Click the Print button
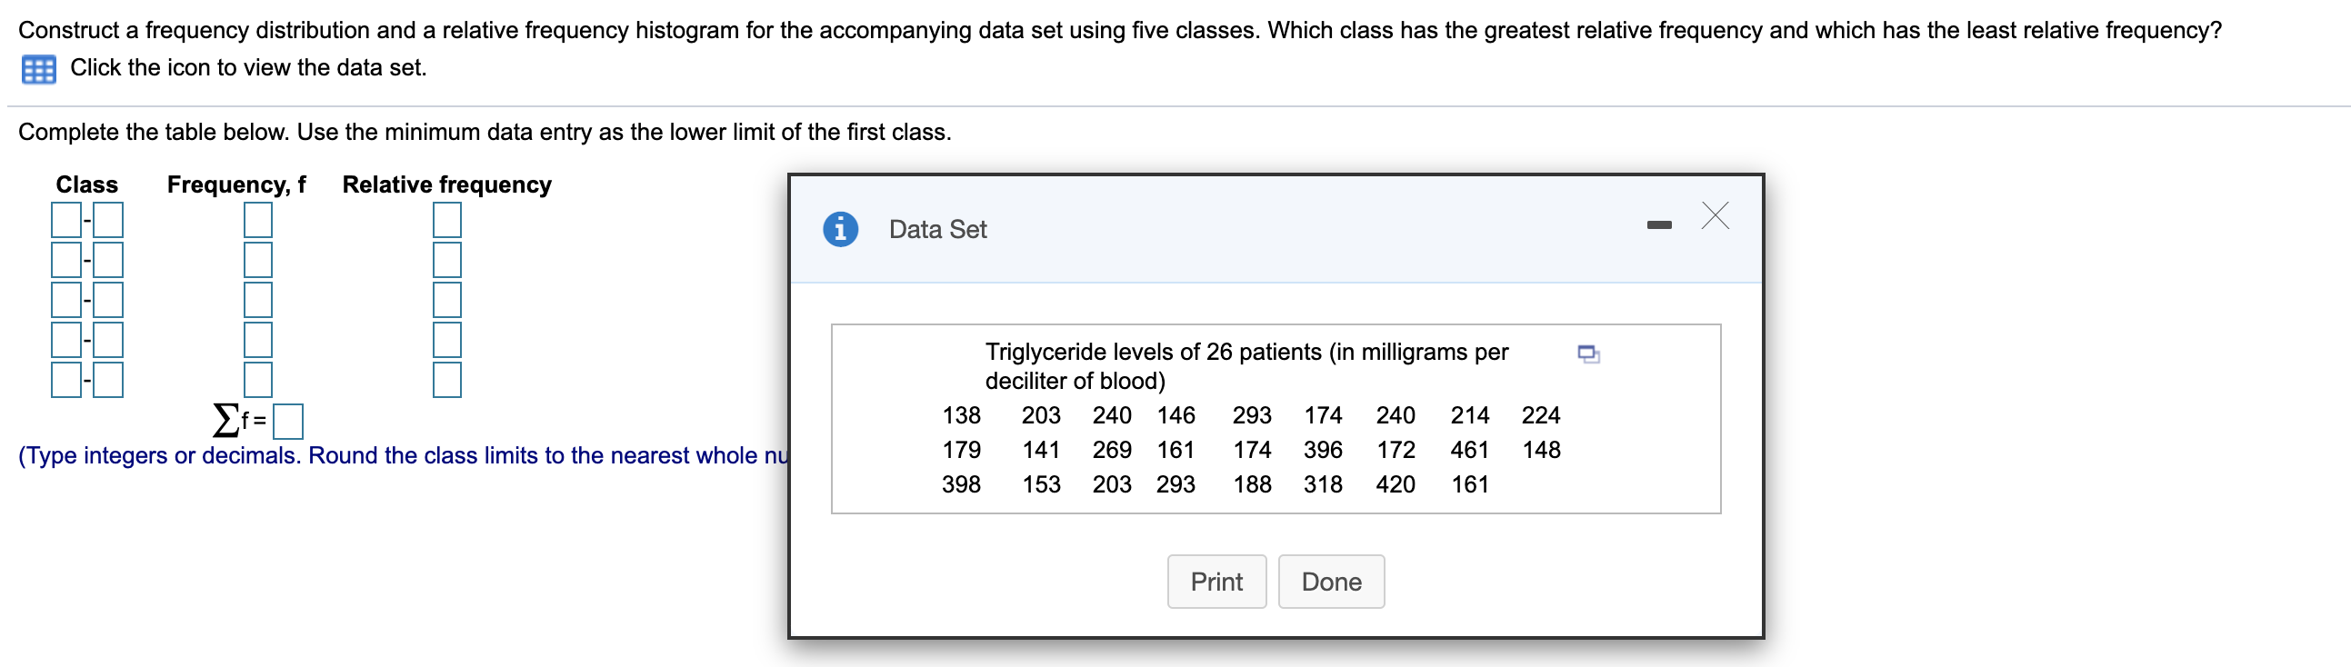Image resolution: width=2351 pixels, height=667 pixels. (x=1216, y=582)
